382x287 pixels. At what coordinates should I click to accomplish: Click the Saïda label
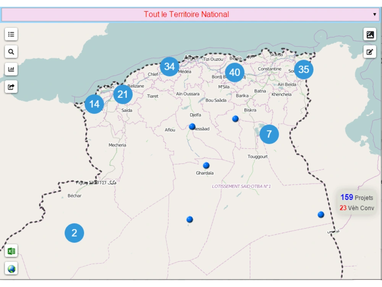(x=127, y=110)
